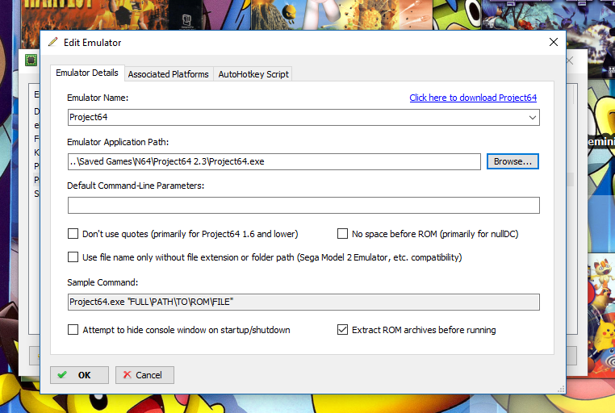This screenshot has height=413, width=615.
Task: Cancel the Edit Emulator dialog
Action: pyautogui.click(x=144, y=375)
